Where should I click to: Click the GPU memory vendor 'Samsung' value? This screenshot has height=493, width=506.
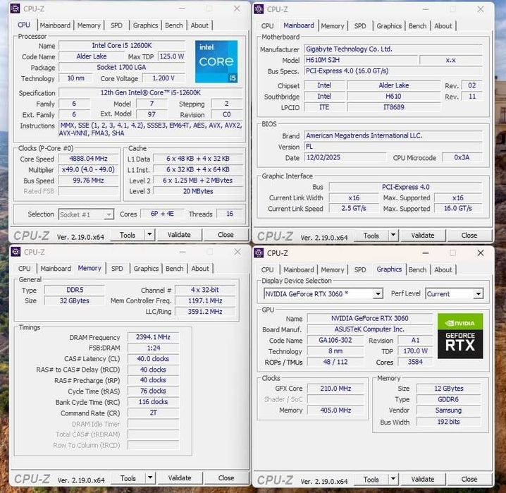448,410
